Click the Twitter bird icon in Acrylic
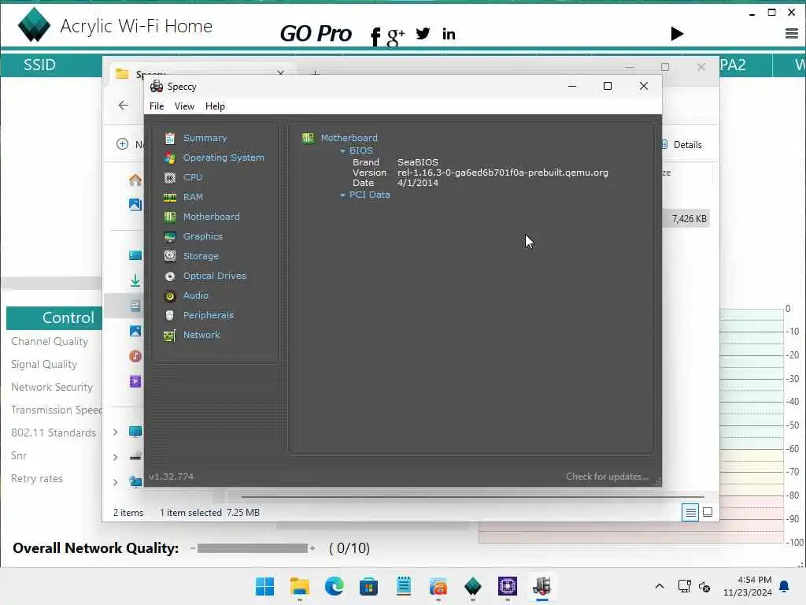 pyautogui.click(x=423, y=34)
